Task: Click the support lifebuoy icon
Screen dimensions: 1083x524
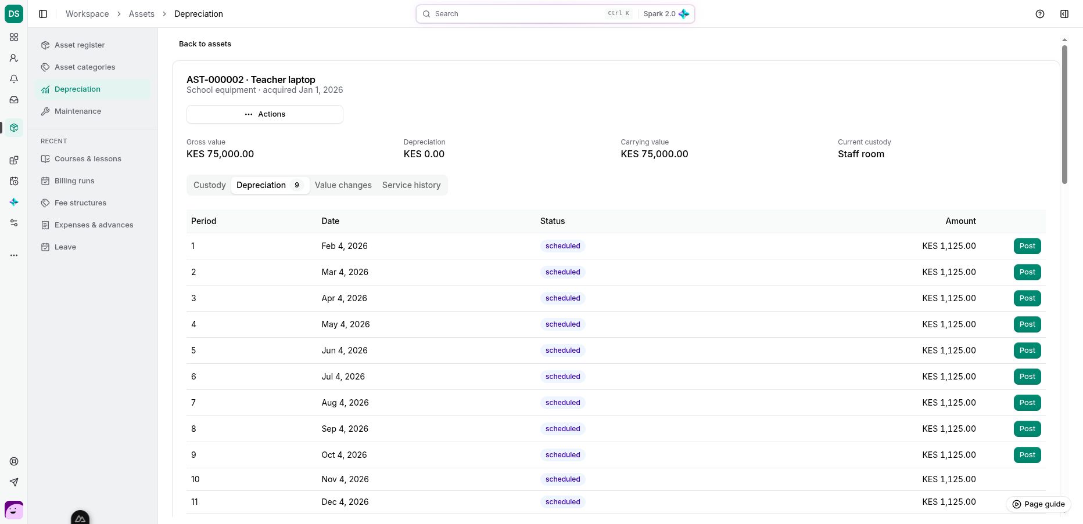Action: coord(14,461)
